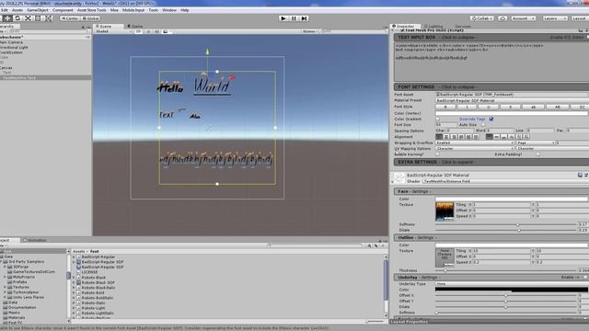Select the Move tool in the toolbar
Viewport: 589px width, 331px height.
pos(7,18)
